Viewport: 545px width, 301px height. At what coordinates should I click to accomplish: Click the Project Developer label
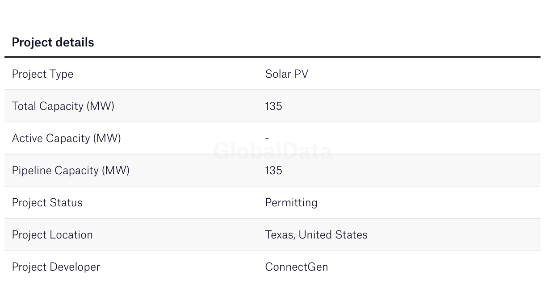pos(56,267)
